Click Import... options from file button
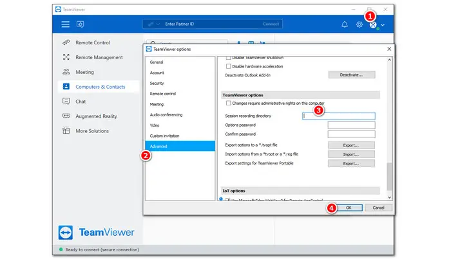Image resolution: width=451 pixels, height=259 pixels. 351,154
